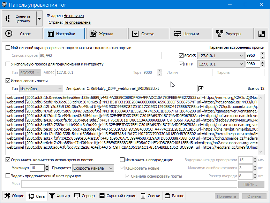
Task: Open the Журнал log panel
Action: point(106,34)
